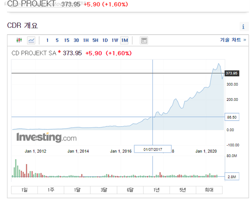Viewport: 250px width, 200px height.
Task: Click the Jan 1, 2020 axis label
Action: tap(206, 151)
